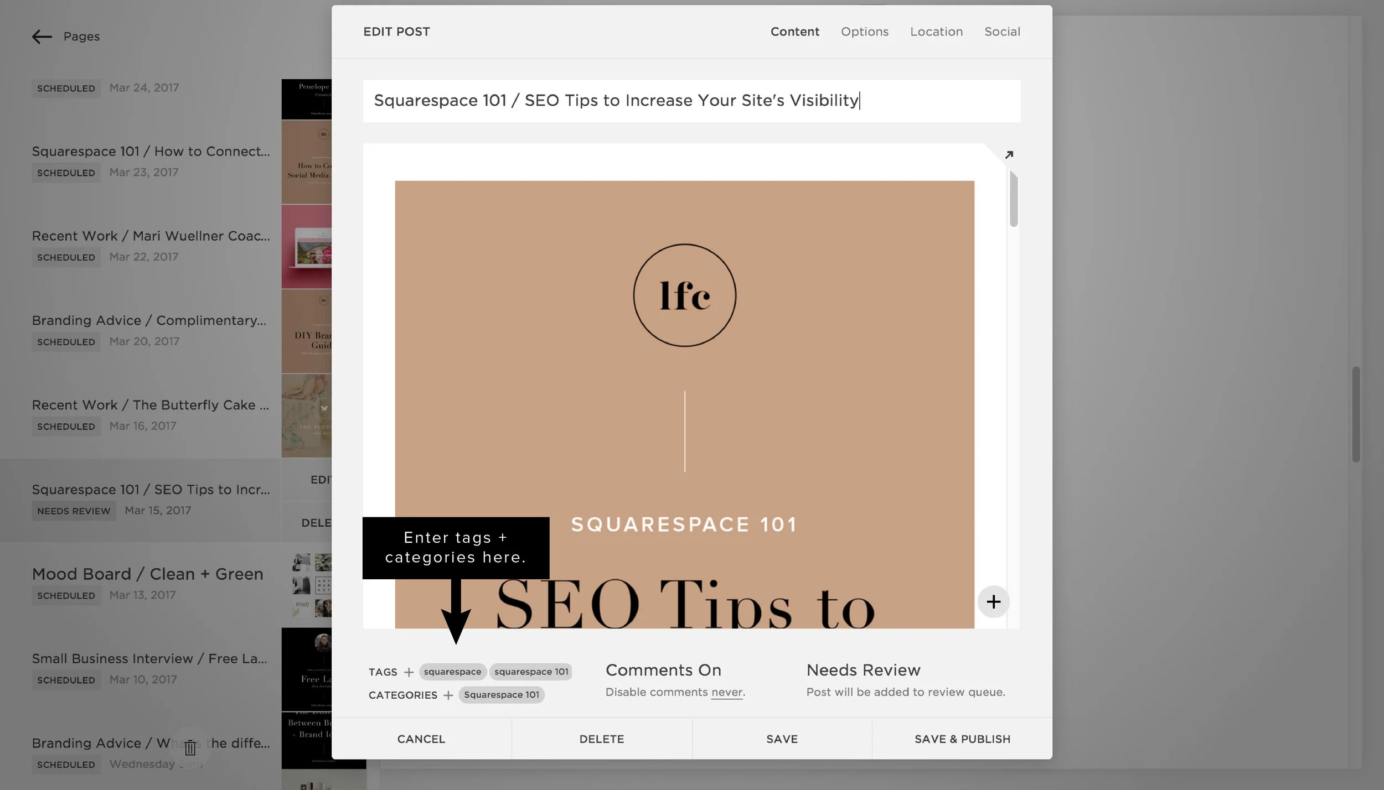Click in the post title field
The height and width of the screenshot is (790, 1384).
691,101
